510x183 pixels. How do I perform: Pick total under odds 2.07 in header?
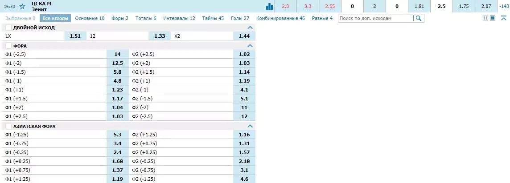tap(486, 6)
